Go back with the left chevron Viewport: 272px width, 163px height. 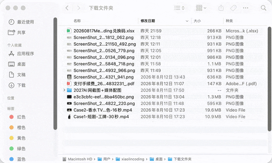point(67,8)
